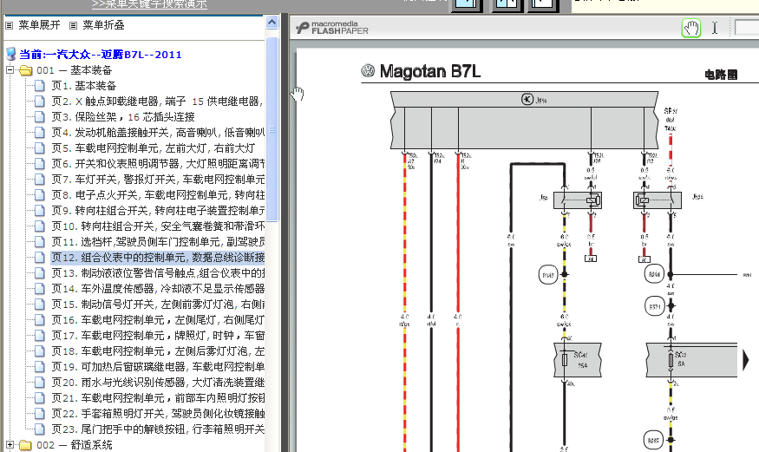Select the text selection I-beam tool
Image resolution: width=759 pixels, height=452 pixels.
[x=715, y=28]
